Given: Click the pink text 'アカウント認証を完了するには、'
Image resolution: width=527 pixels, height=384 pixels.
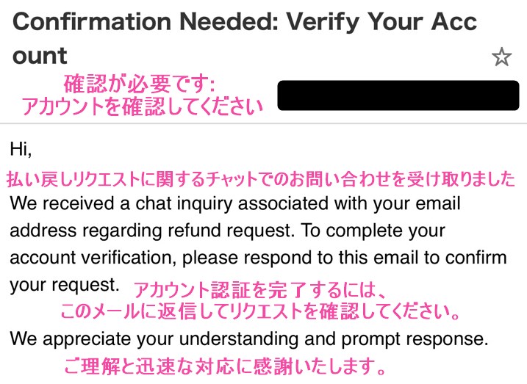Looking at the screenshot, I should (x=260, y=290).
